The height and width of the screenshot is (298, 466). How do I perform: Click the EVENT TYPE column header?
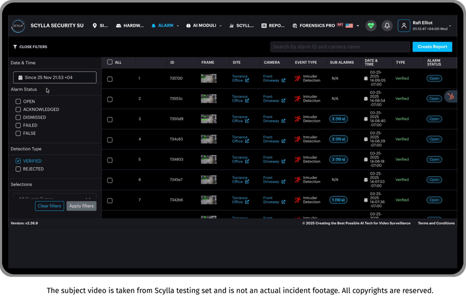point(306,63)
